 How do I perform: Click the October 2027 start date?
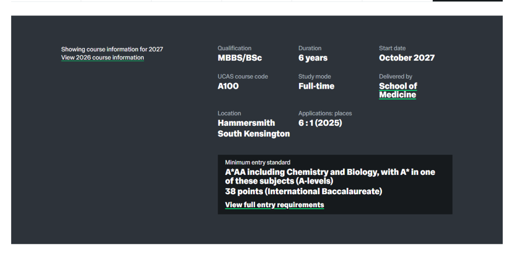406,58
